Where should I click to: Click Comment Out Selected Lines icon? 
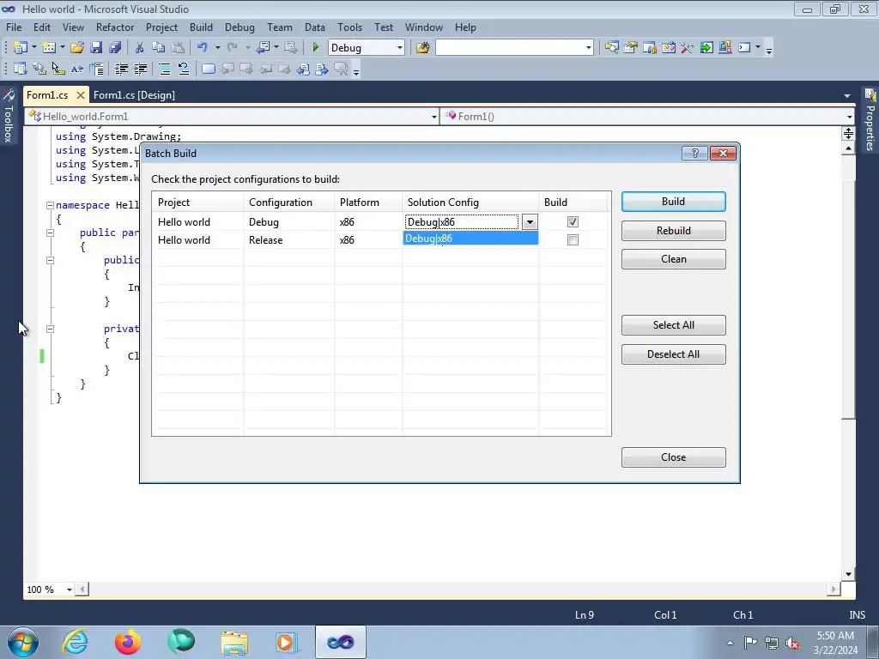[165, 69]
